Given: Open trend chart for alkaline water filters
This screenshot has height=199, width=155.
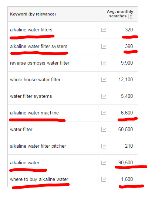Looking at the screenshot, I should point(104,30).
